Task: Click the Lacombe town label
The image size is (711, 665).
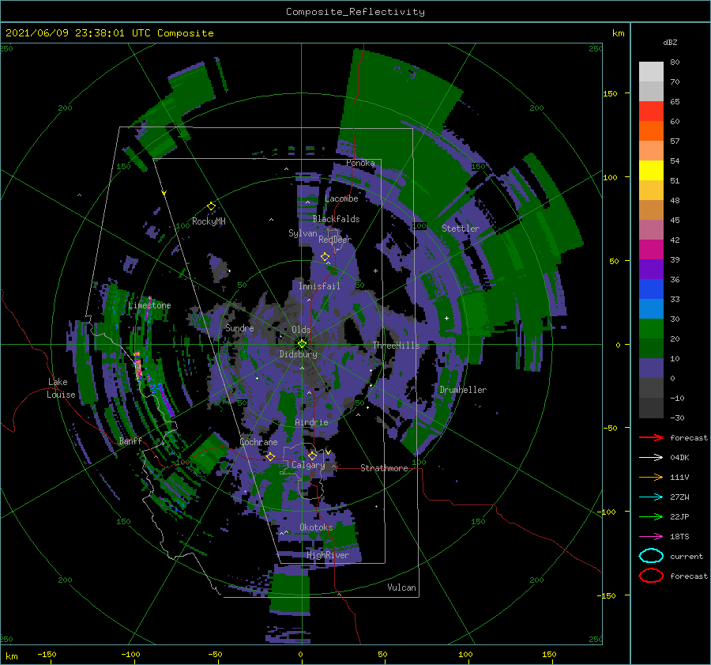Action: [x=341, y=198]
